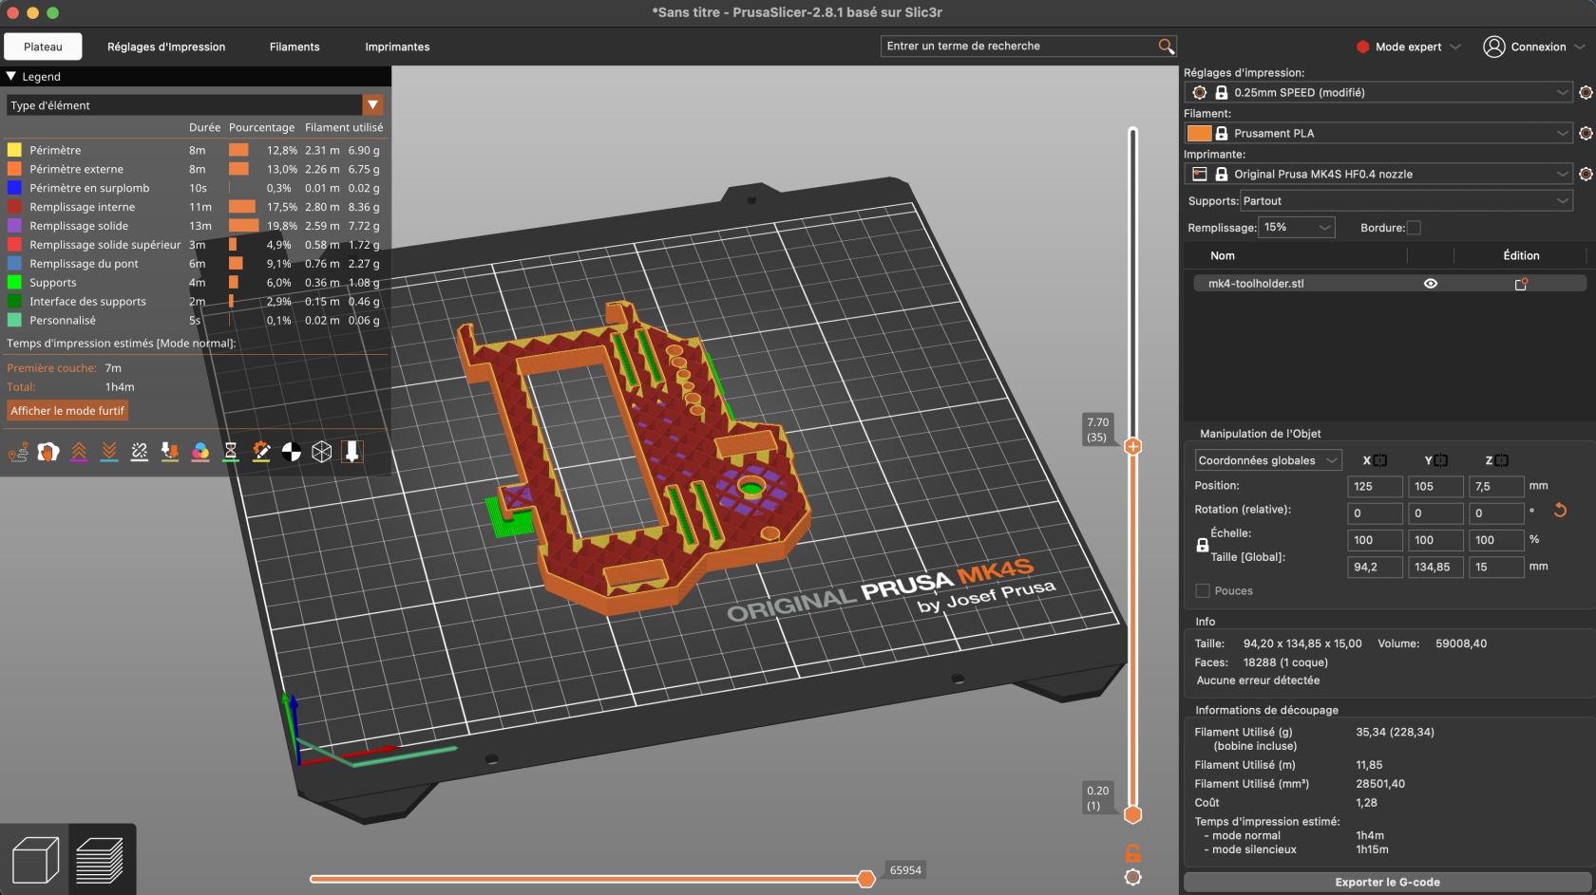
Task: Open Type d'élément view dropdown
Action: click(195, 105)
